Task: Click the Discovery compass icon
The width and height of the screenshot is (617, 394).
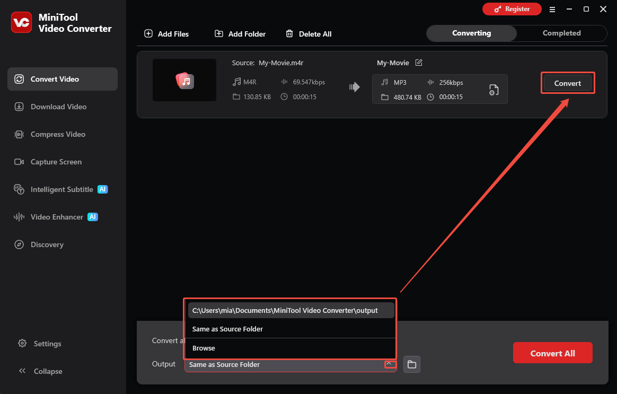Action: pyautogui.click(x=19, y=244)
